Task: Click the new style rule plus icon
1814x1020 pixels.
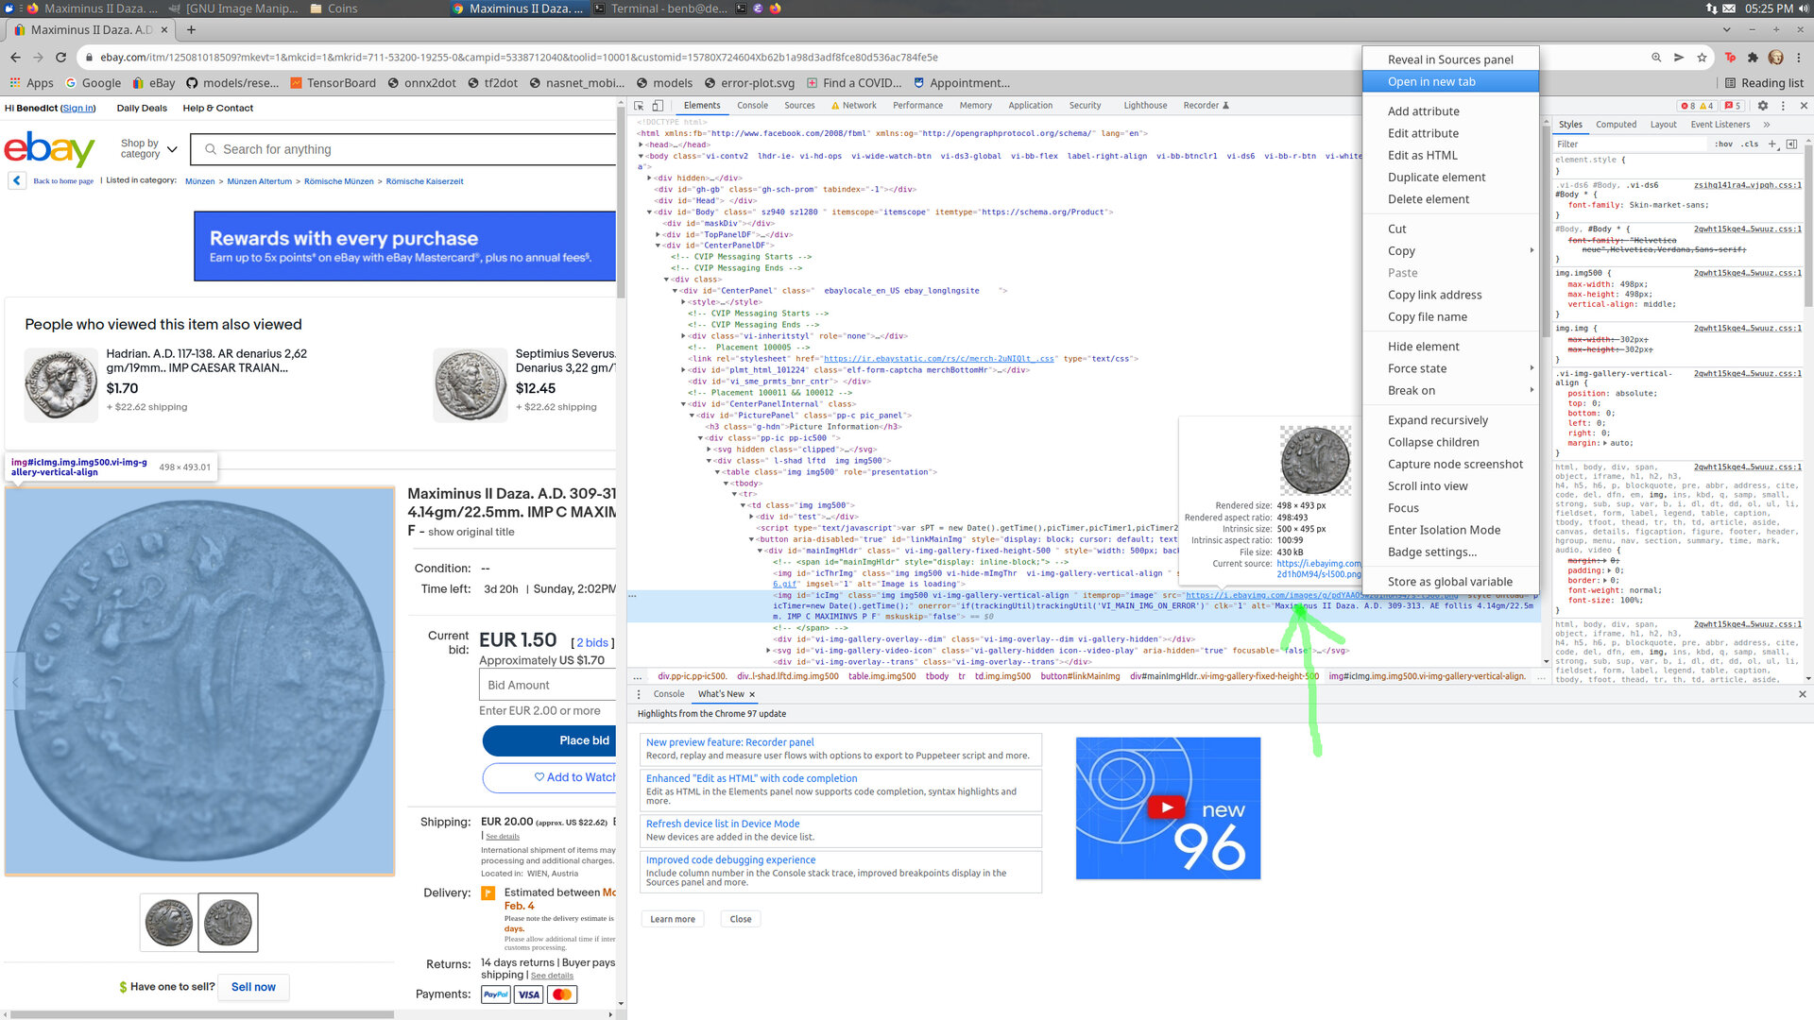Action: [x=1772, y=144]
